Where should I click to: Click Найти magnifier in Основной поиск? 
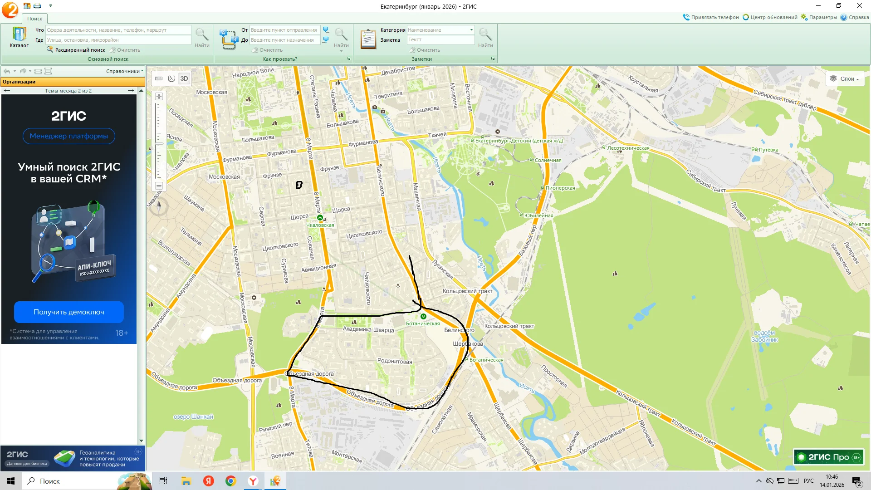click(x=202, y=37)
